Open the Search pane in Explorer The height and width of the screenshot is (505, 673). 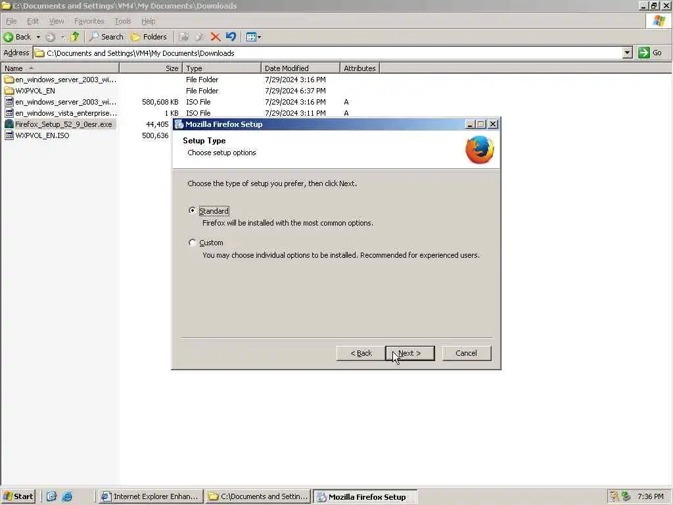coord(106,37)
